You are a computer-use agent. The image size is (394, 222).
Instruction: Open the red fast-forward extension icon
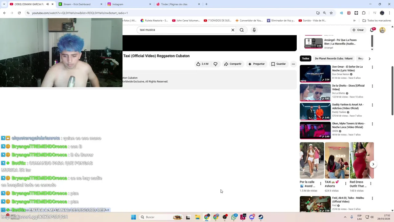point(349,13)
